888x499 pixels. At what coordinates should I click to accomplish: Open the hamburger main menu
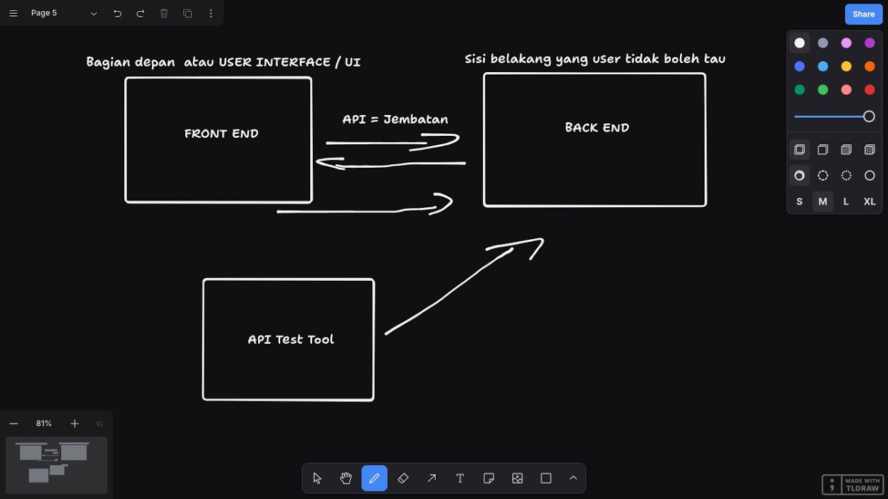[12, 13]
